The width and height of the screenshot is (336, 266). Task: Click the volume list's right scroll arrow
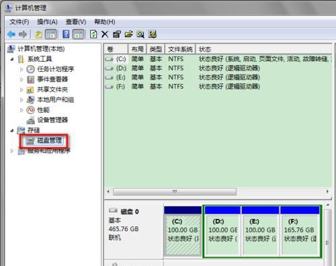[327, 191]
